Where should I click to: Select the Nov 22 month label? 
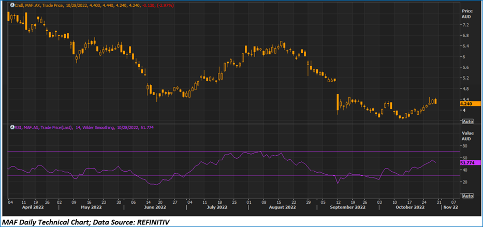pos(450,207)
